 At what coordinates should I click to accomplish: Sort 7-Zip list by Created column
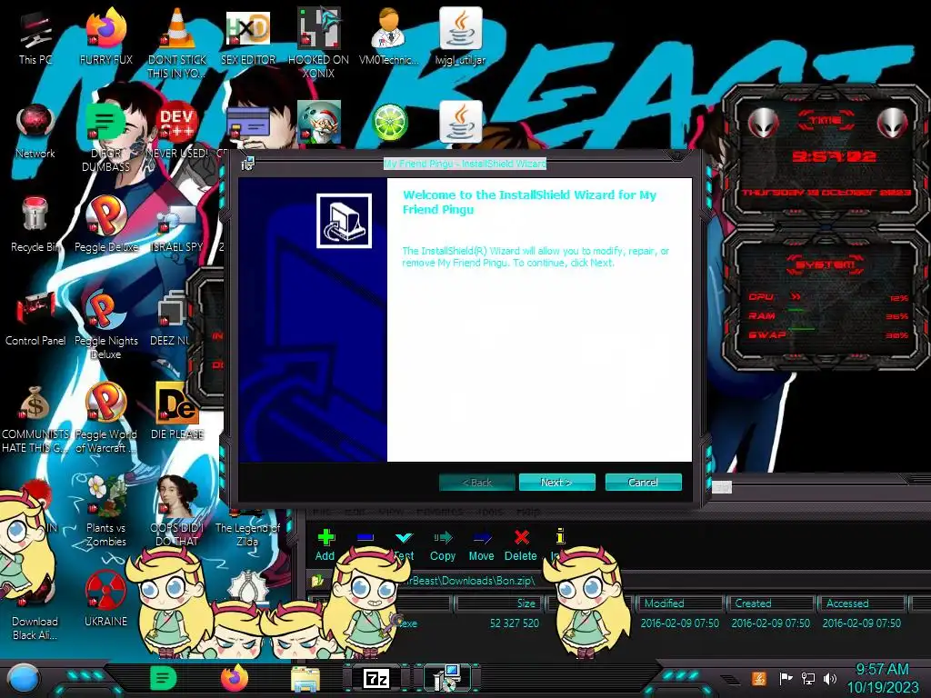[771, 603]
